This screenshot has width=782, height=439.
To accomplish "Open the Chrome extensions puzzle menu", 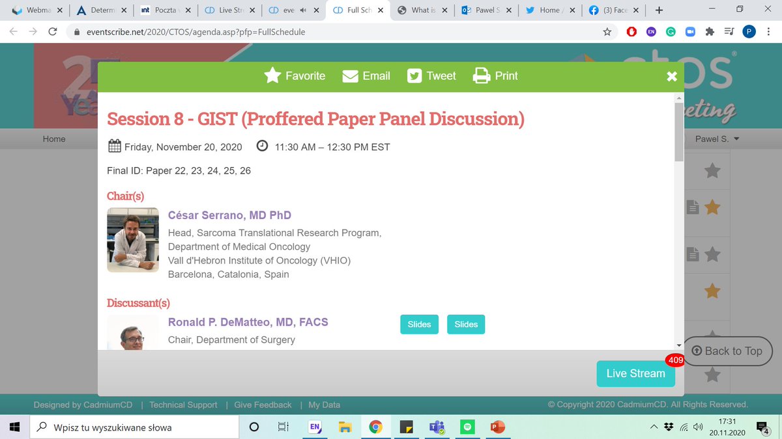I will tap(710, 31).
